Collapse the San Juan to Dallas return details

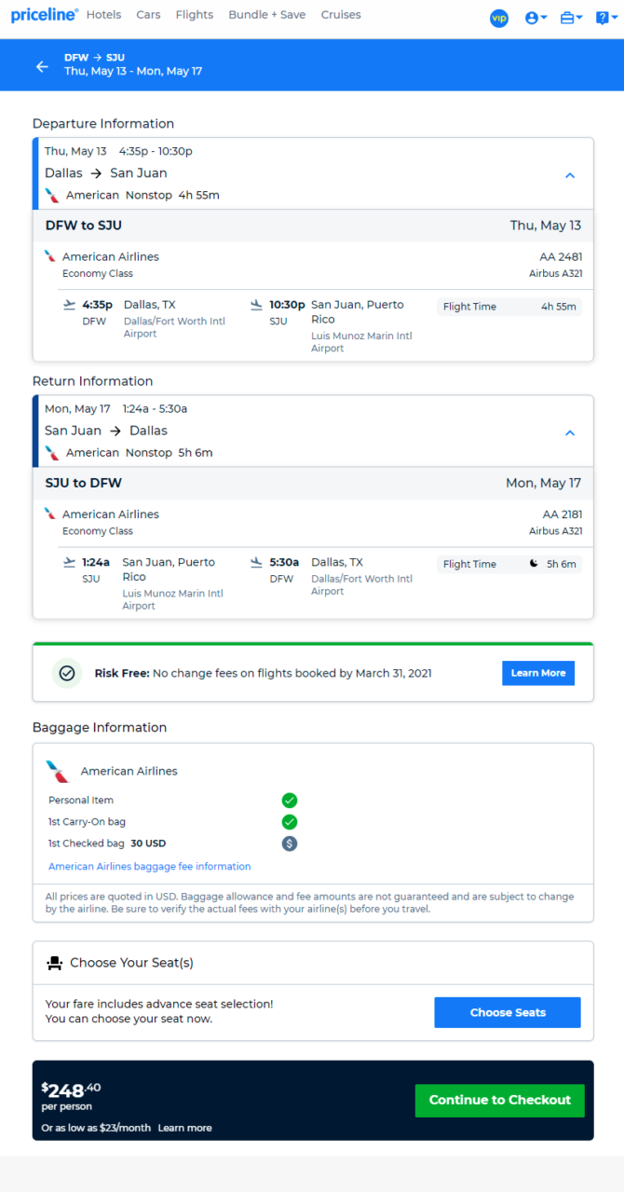[x=570, y=432]
